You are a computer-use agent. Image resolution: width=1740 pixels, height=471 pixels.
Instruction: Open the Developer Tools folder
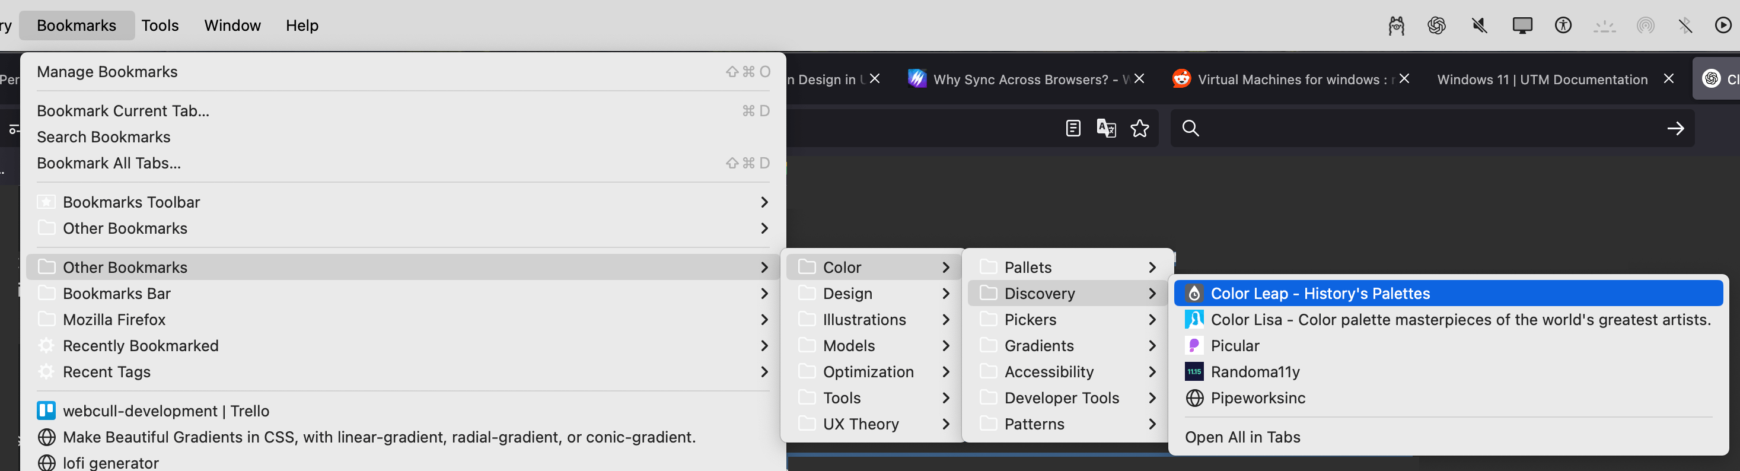[x=1068, y=398]
